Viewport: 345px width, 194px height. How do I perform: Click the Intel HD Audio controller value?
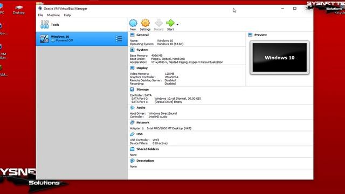click(158, 117)
